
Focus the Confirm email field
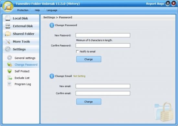click(x=103, y=93)
